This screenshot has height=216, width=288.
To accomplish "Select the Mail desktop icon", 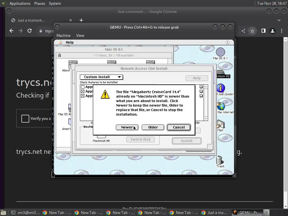I will tap(220, 126).
